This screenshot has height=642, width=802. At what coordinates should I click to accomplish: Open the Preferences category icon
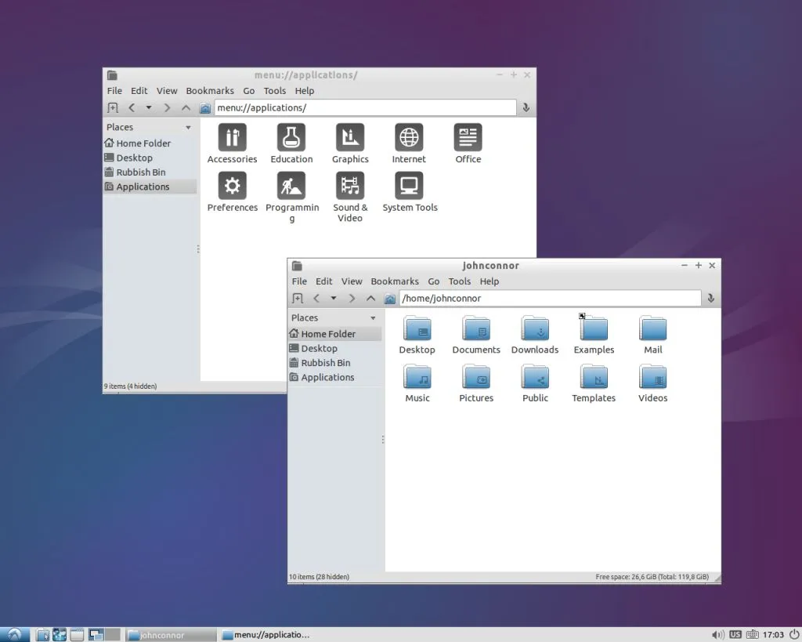click(232, 187)
